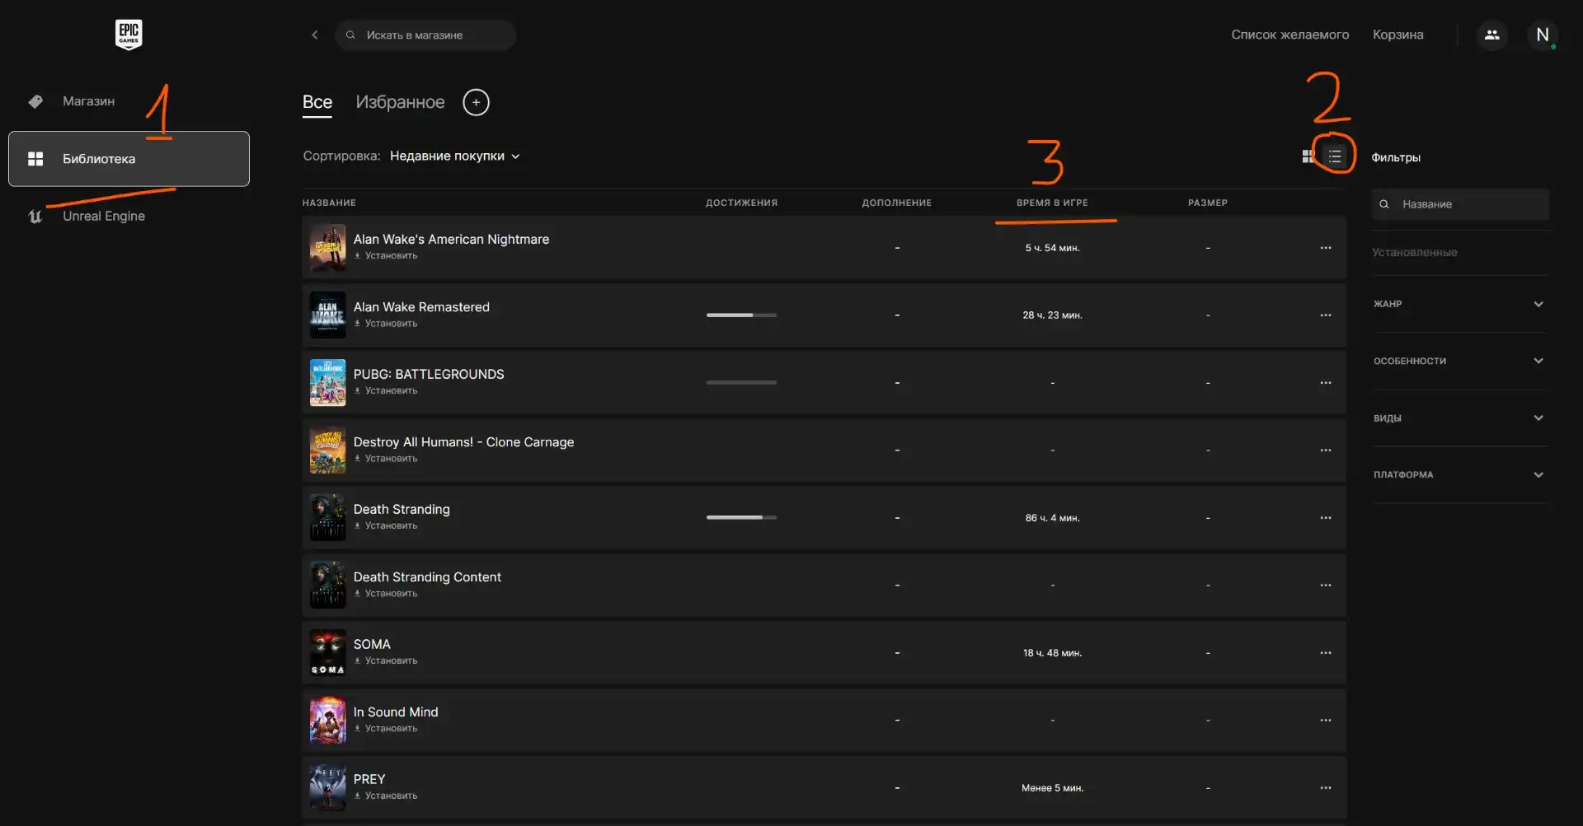Click the ДОПОЛНЕНИЕ column header

(x=897, y=203)
